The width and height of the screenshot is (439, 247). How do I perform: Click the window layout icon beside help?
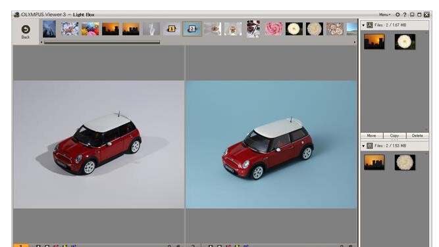pyautogui.click(x=412, y=14)
